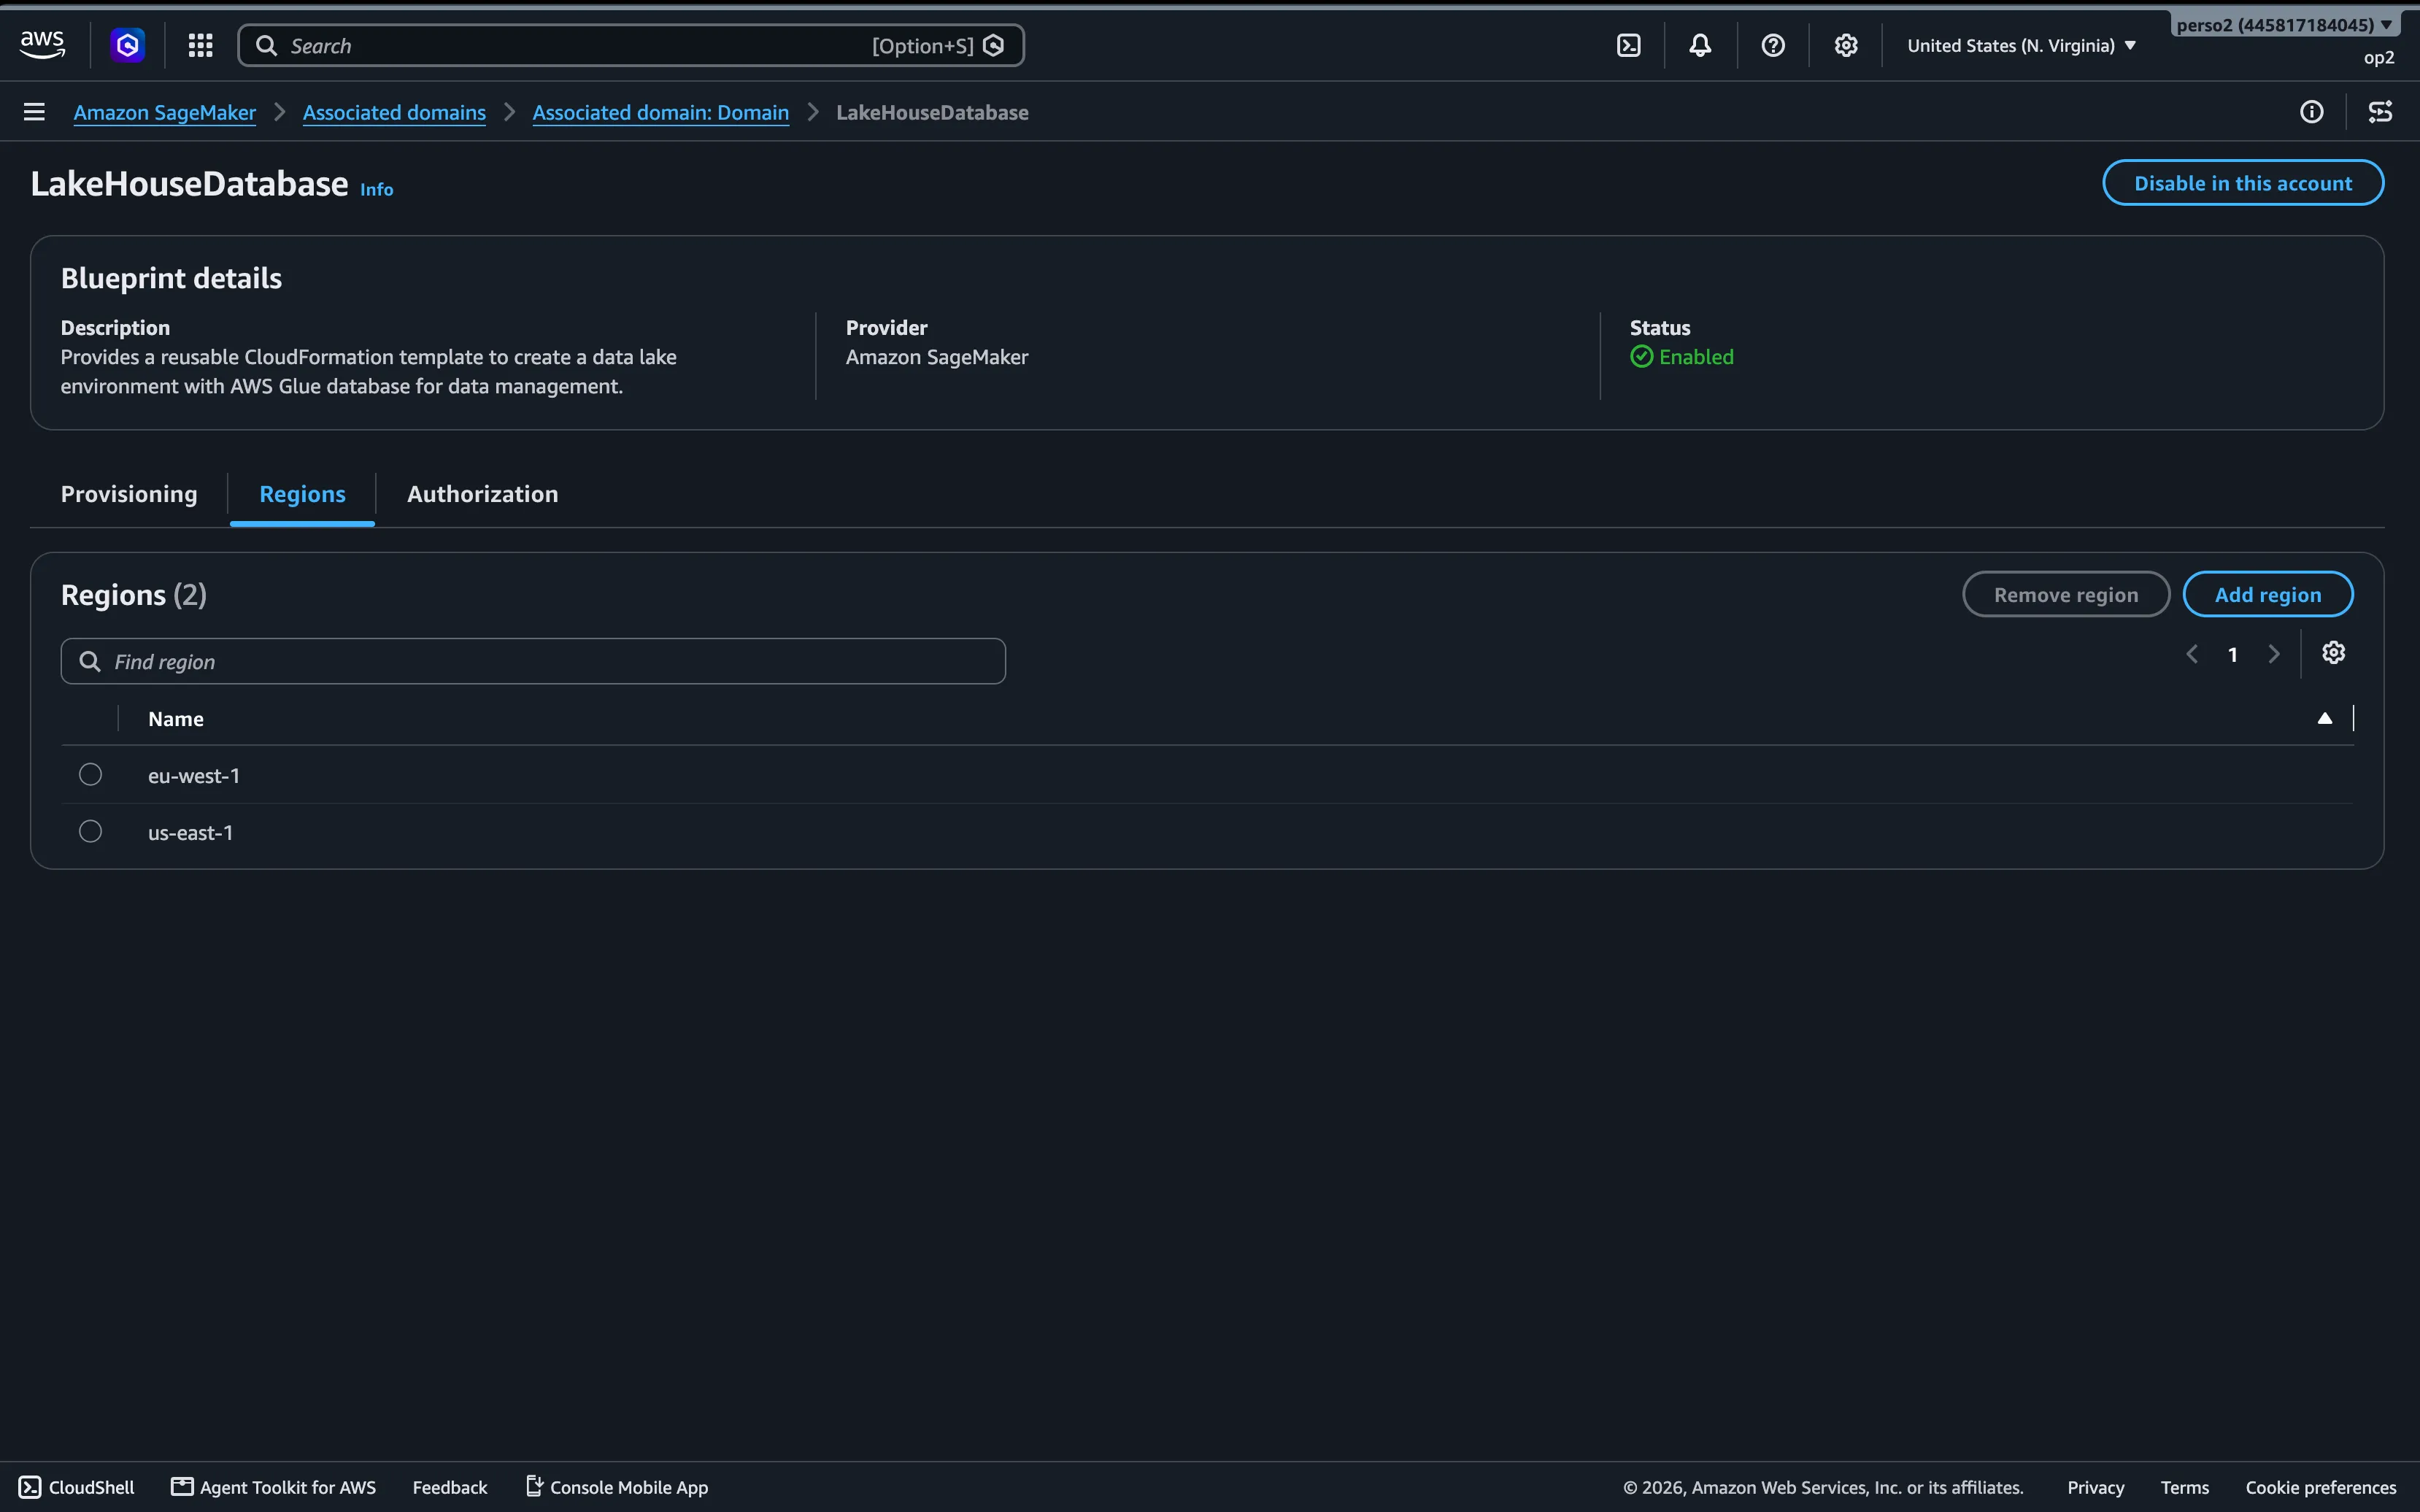Select the Regions tab
The image size is (2420, 1512).
[302, 494]
